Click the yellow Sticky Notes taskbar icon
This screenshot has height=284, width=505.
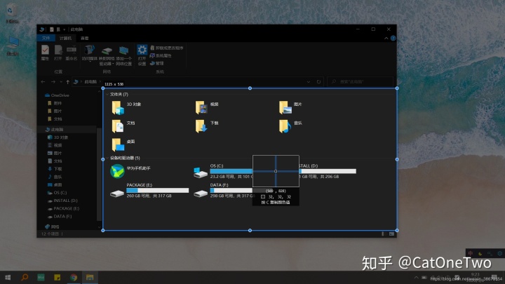[58, 277]
